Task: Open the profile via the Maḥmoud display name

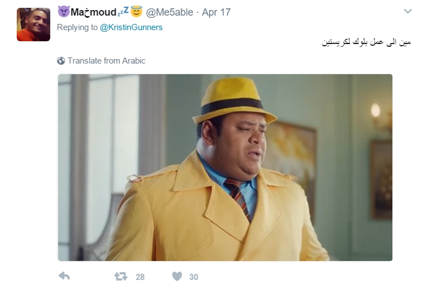Action: pyautogui.click(x=93, y=12)
